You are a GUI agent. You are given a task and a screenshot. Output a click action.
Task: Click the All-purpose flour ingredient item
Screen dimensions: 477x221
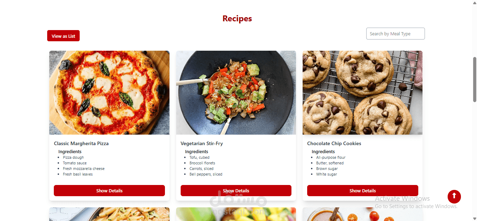[x=331, y=157]
